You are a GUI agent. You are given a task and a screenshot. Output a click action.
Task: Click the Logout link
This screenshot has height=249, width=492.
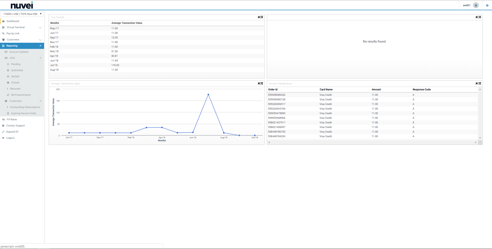click(10, 138)
